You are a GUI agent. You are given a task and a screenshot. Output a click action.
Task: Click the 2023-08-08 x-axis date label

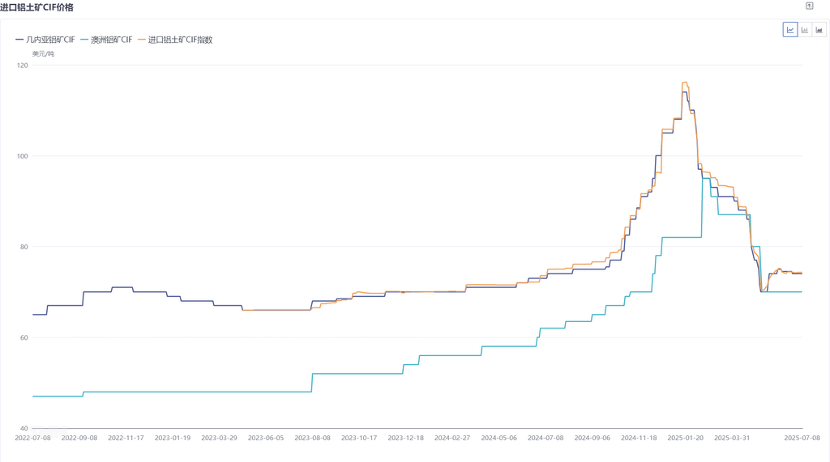312,438
